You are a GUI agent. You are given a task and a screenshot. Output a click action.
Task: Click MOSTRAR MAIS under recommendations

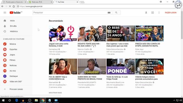(x=55, y=93)
